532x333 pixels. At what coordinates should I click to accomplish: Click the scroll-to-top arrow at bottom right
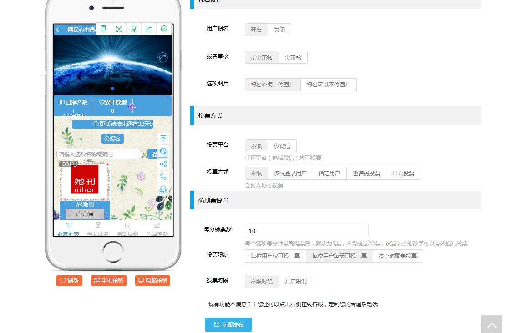(x=491, y=323)
